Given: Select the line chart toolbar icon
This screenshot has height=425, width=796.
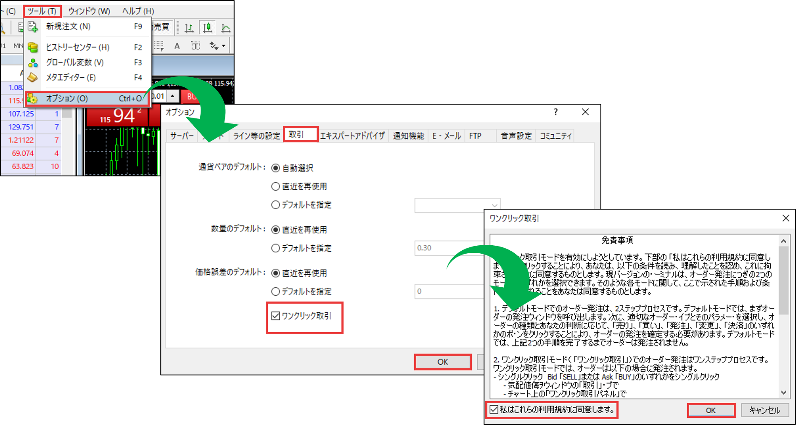Looking at the screenshot, I should click(x=226, y=28).
